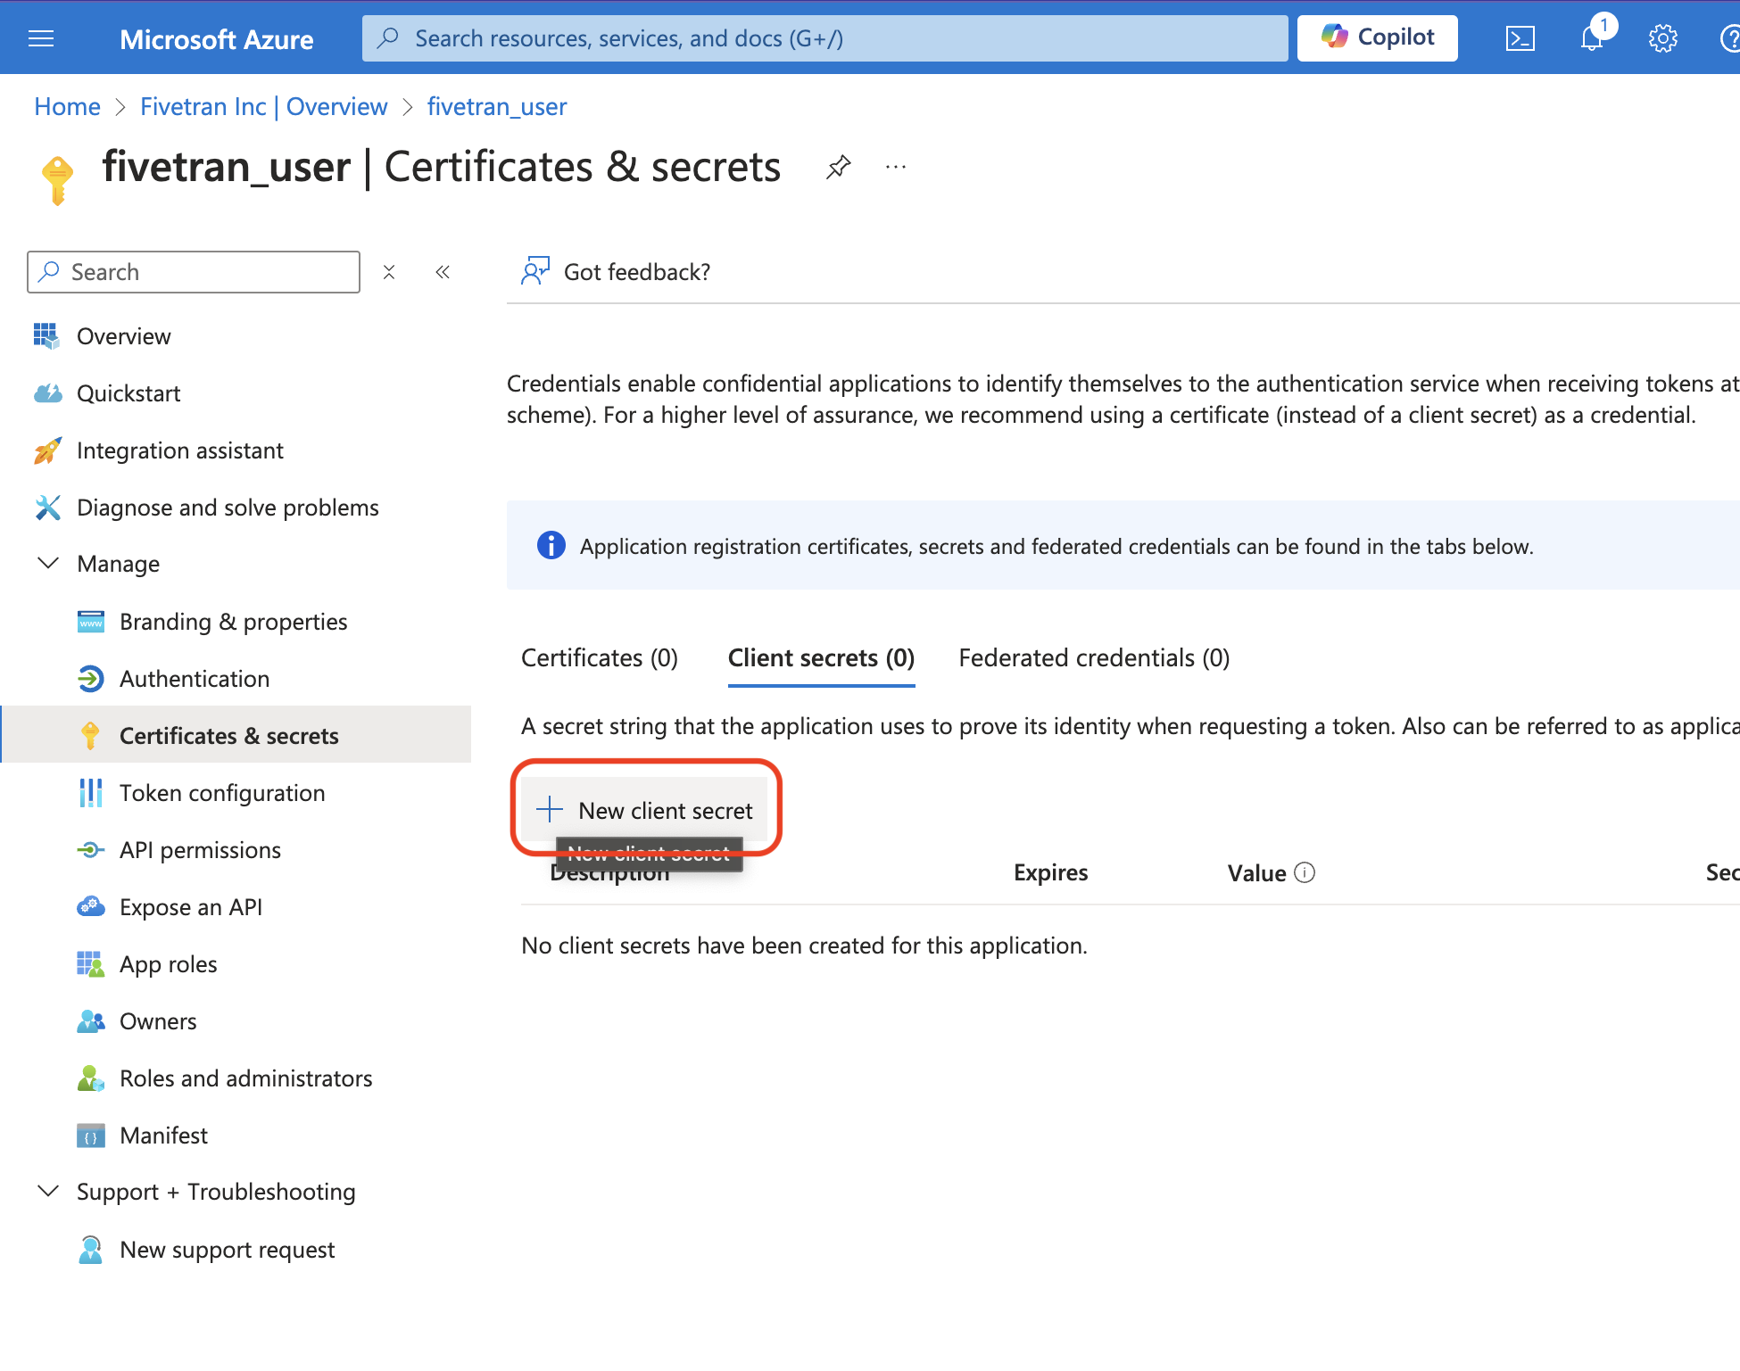Screen dimensions: 1740x1371
Task: Click the Copilot button
Action: (1378, 37)
